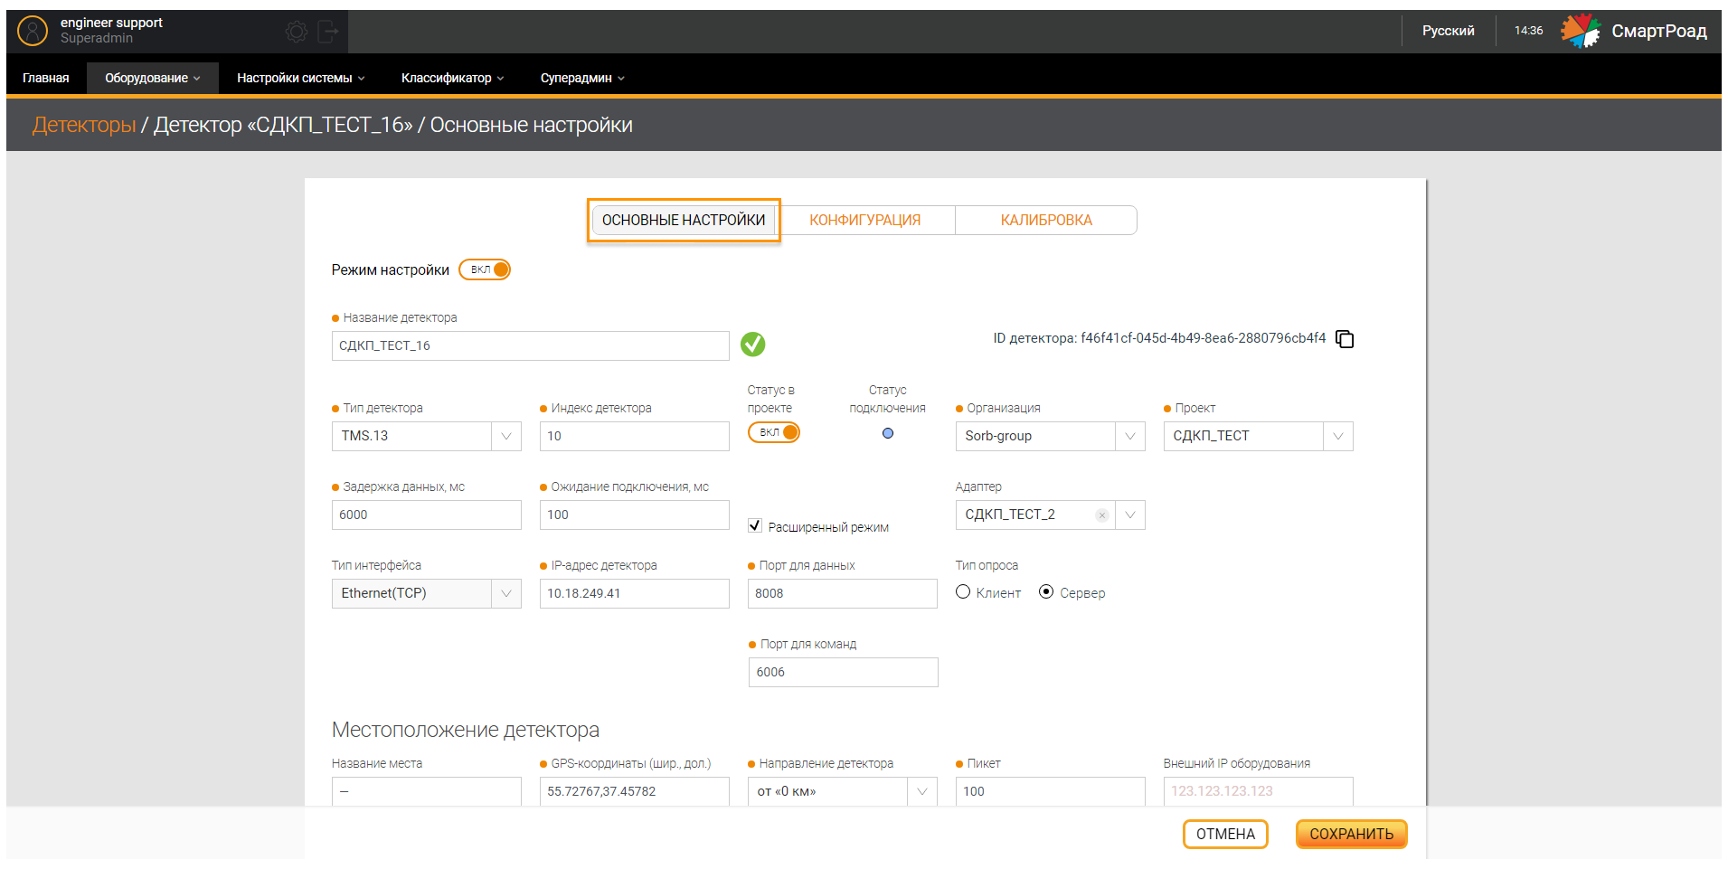Click the IP-адрес детектора input field
Viewport: 1728px width, 869px height.
[x=635, y=593]
